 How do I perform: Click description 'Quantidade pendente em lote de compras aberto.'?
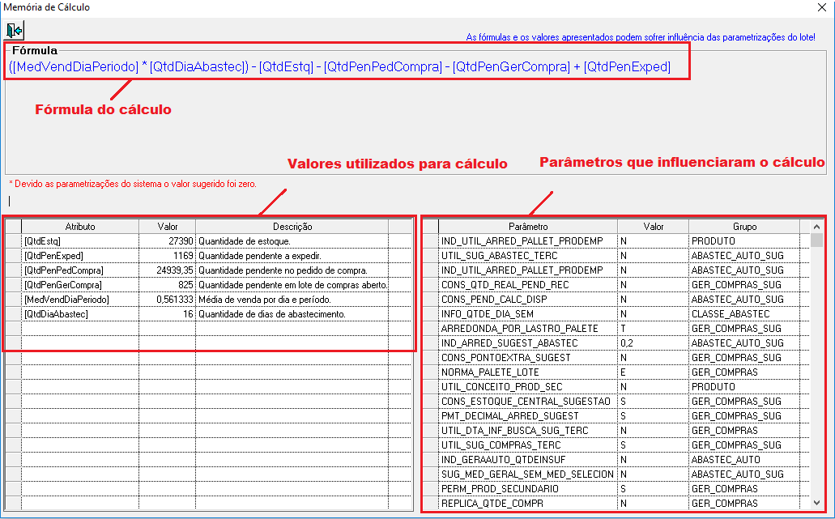pos(293,285)
